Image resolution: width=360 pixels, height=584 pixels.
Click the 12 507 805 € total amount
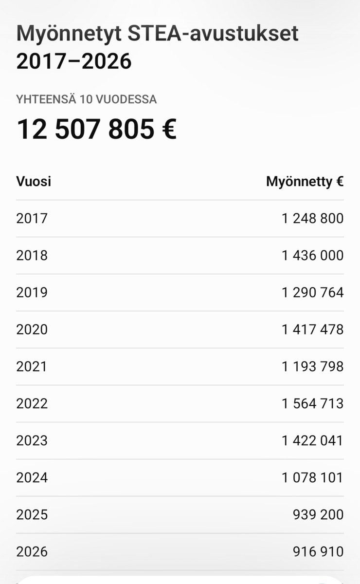(x=97, y=129)
